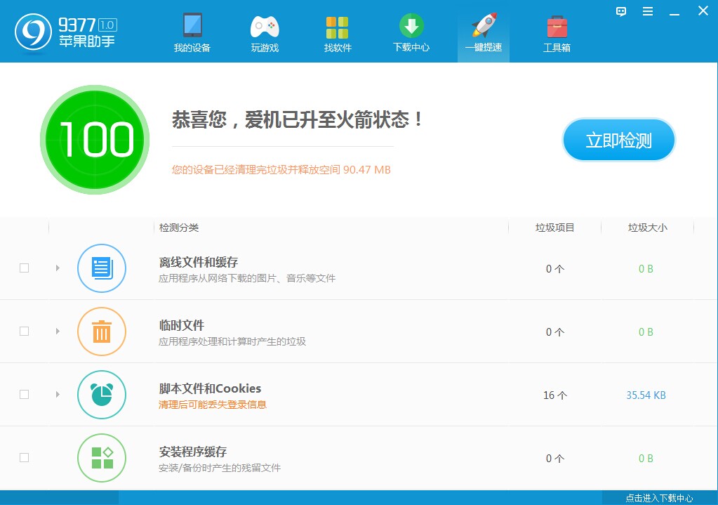Expand the 脚本文件和Cookies category
This screenshot has width=718, height=505.
click(x=58, y=395)
